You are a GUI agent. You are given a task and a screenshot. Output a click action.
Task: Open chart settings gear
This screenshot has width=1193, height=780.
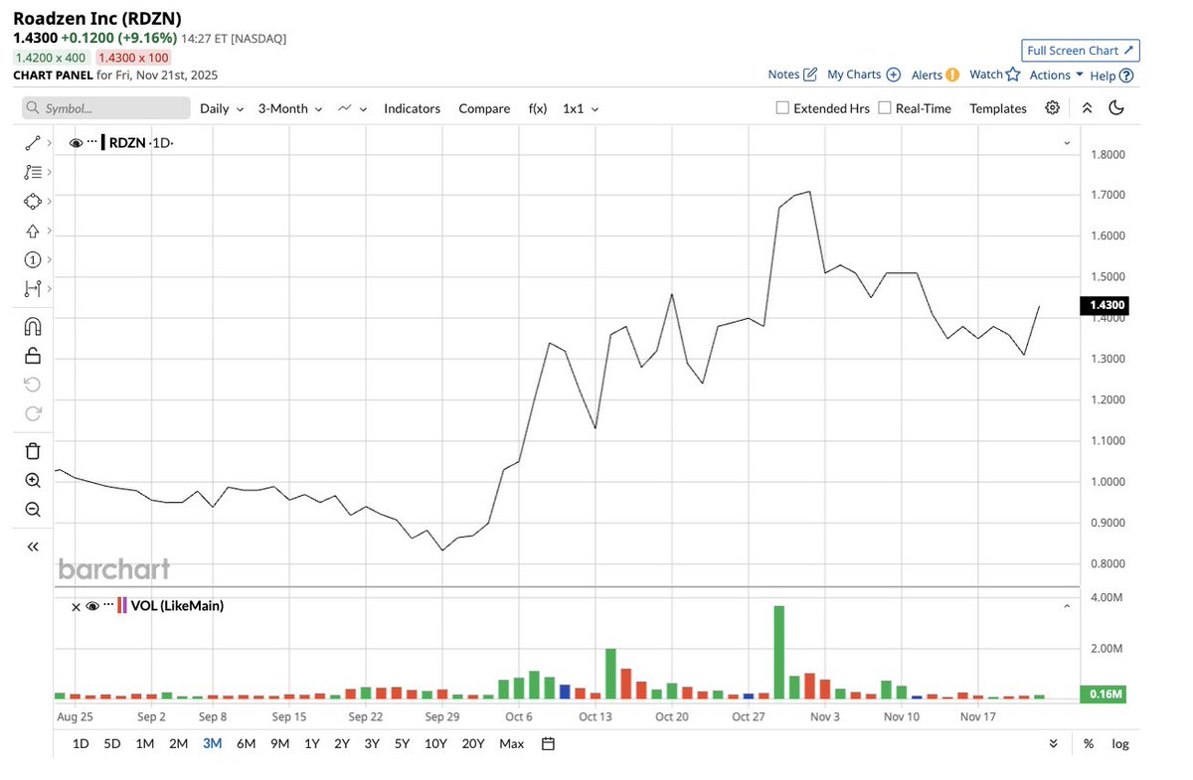pyautogui.click(x=1052, y=108)
